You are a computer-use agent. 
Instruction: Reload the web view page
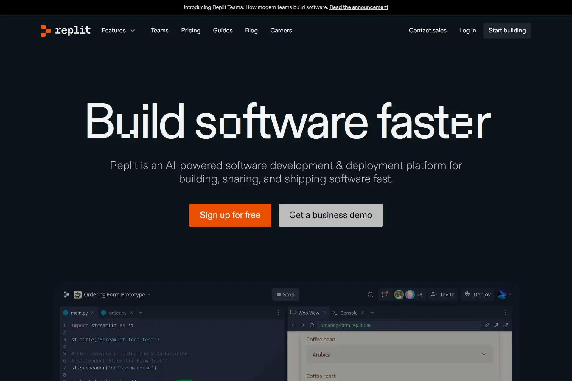(x=312, y=325)
